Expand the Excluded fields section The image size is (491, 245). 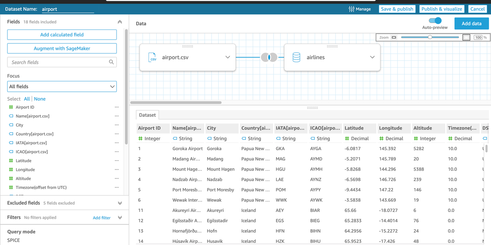(x=120, y=203)
